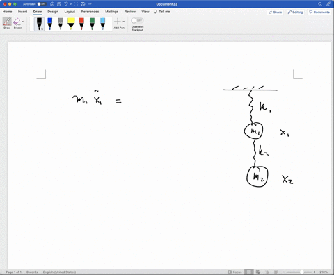Click the 210% zoom level

[324, 272]
